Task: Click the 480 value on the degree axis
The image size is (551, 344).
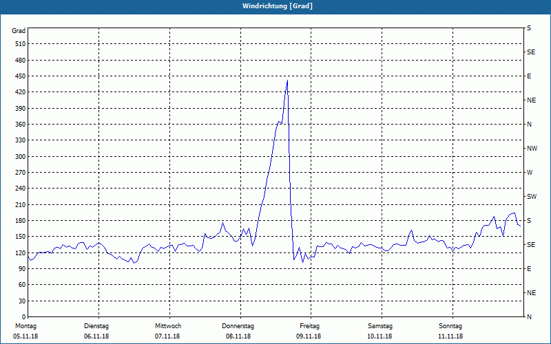Action: tap(21, 61)
